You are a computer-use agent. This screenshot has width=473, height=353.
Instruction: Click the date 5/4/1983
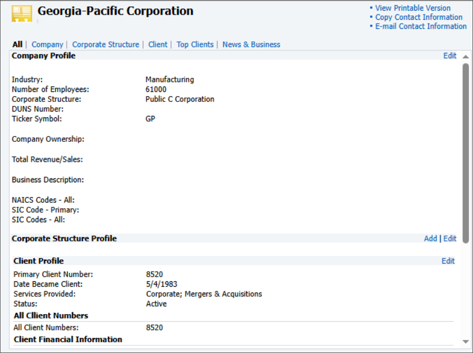click(161, 284)
